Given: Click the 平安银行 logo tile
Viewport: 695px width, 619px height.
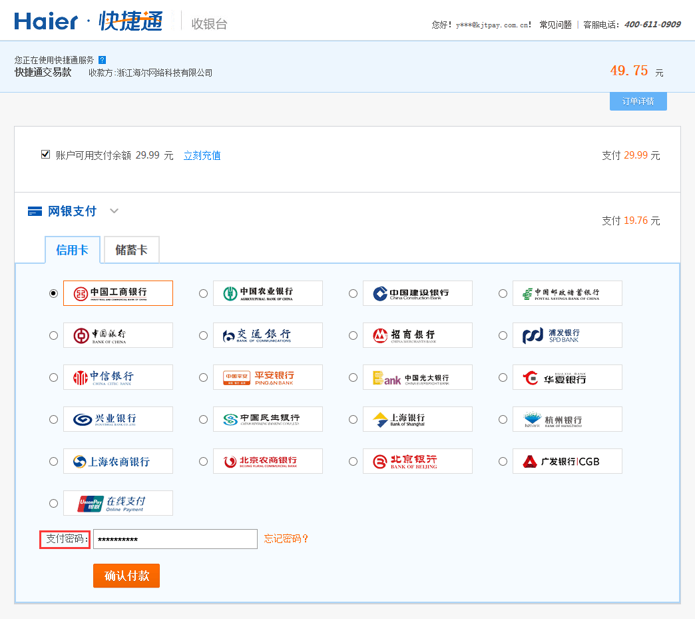Looking at the screenshot, I should 268,377.
